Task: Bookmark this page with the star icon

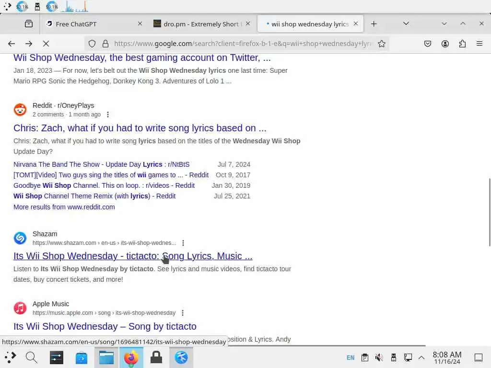Action: (x=381, y=44)
